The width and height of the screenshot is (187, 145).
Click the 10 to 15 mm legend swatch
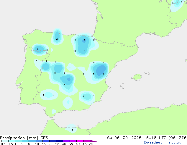pos(39,141)
